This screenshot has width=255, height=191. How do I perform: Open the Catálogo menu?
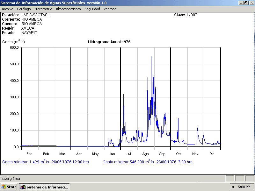point(24,9)
